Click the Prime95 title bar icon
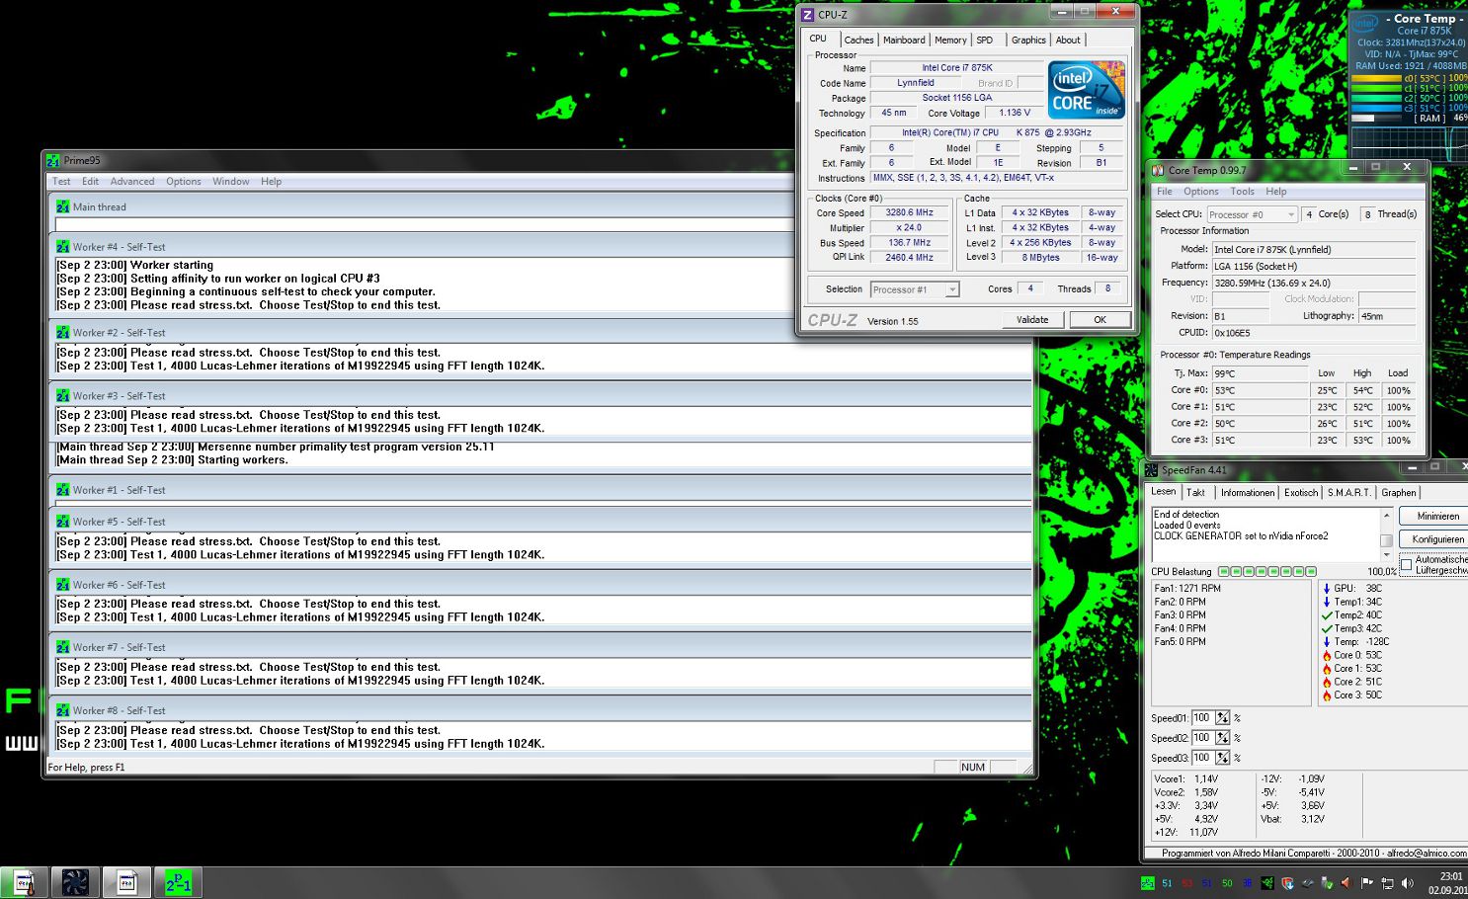This screenshot has width=1468, height=899. [x=53, y=160]
